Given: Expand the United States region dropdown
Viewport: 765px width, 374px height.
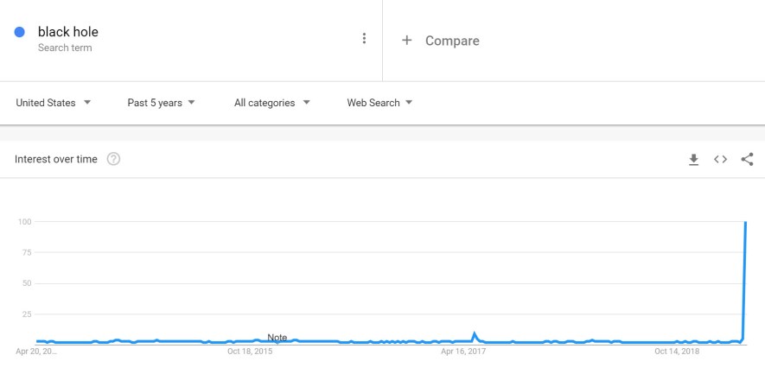Looking at the screenshot, I should tap(54, 103).
